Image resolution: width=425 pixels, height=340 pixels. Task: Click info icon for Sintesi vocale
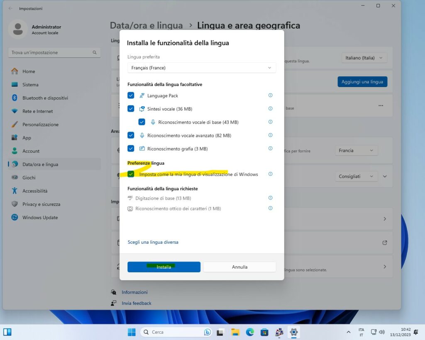coord(270,109)
